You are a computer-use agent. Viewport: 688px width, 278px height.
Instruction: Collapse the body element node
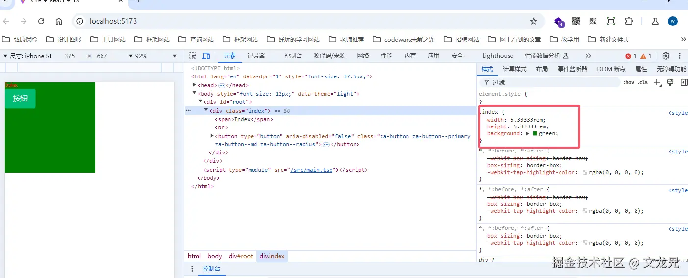click(x=195, y=93)
